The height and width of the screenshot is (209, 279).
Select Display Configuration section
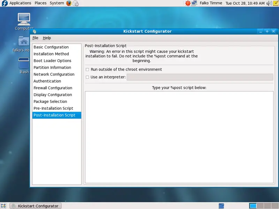click(x=57, y=95)
